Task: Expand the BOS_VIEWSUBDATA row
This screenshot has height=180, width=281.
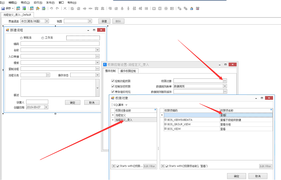Action: (165, 120)
